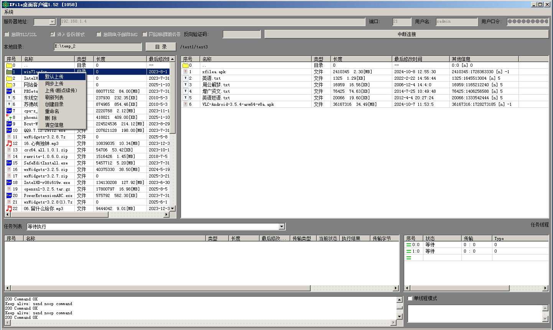Select the music icon for 16.心有独钟.mp3

click(x=9, y=143)
